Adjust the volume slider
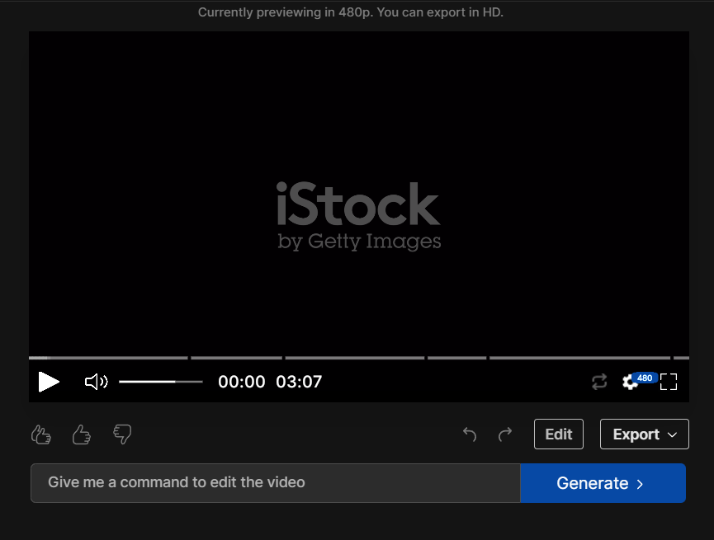714x540 pixels. pos(161,382)
